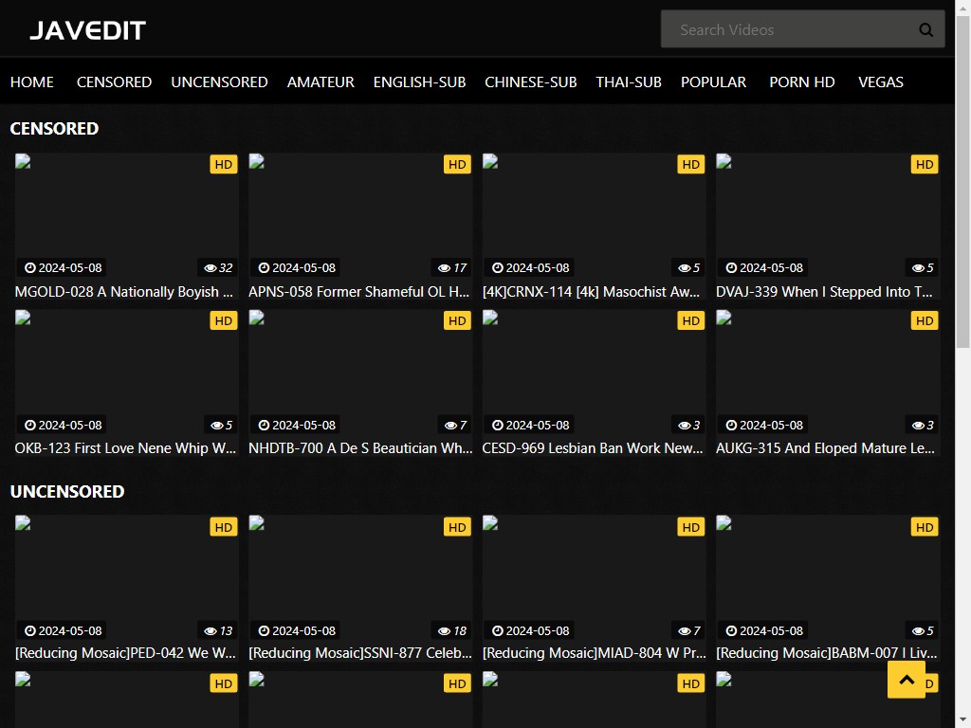Screen dimensions: 971x728
Task: Open the CESD-969 video title link
Action: pos(593,448)
